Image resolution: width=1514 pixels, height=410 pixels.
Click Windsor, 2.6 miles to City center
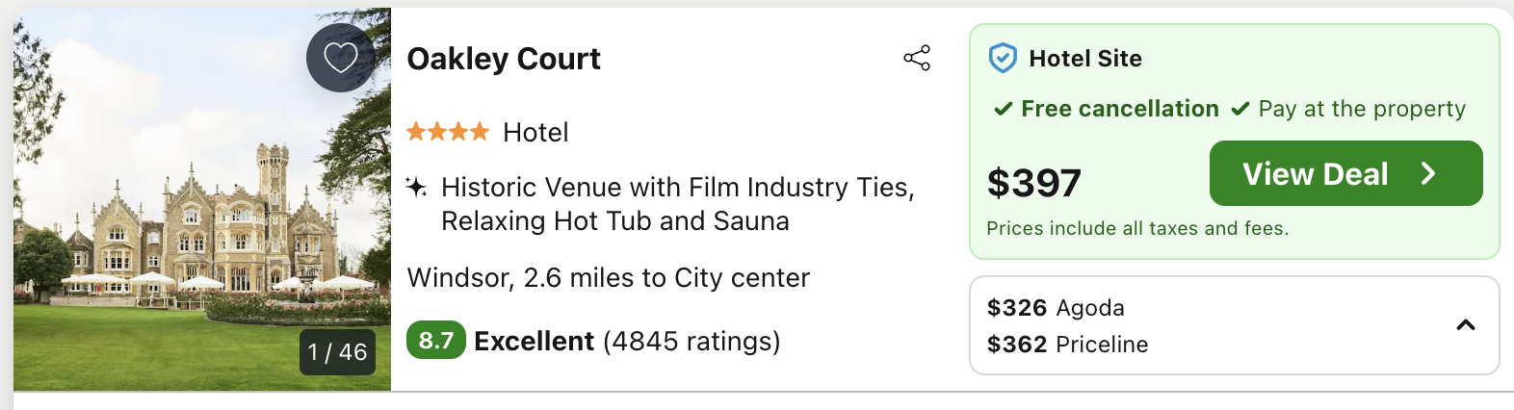point(609,277)
